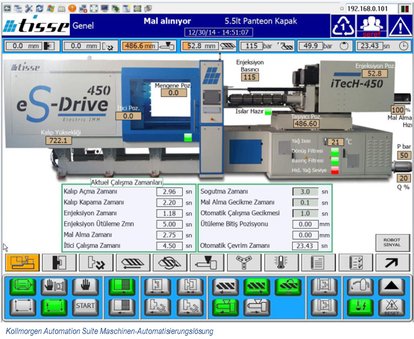Click the oscilloscope monitor icon in top toolbar
The image size is (414, 339).
7,8
